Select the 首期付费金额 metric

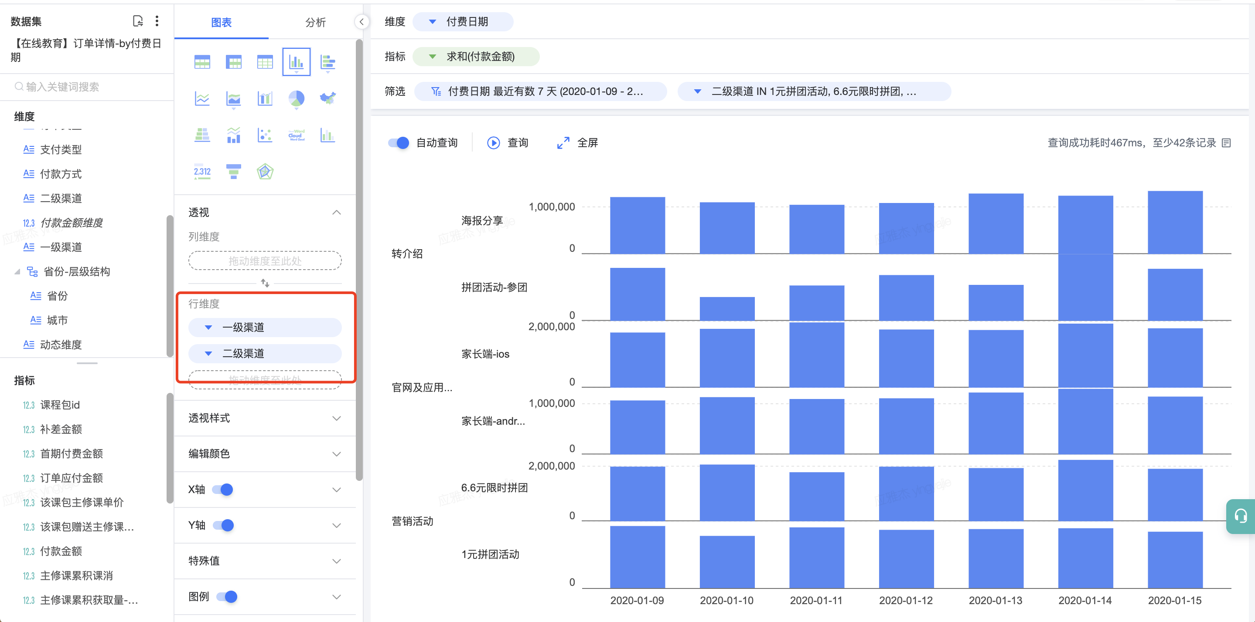click(71, 453)
